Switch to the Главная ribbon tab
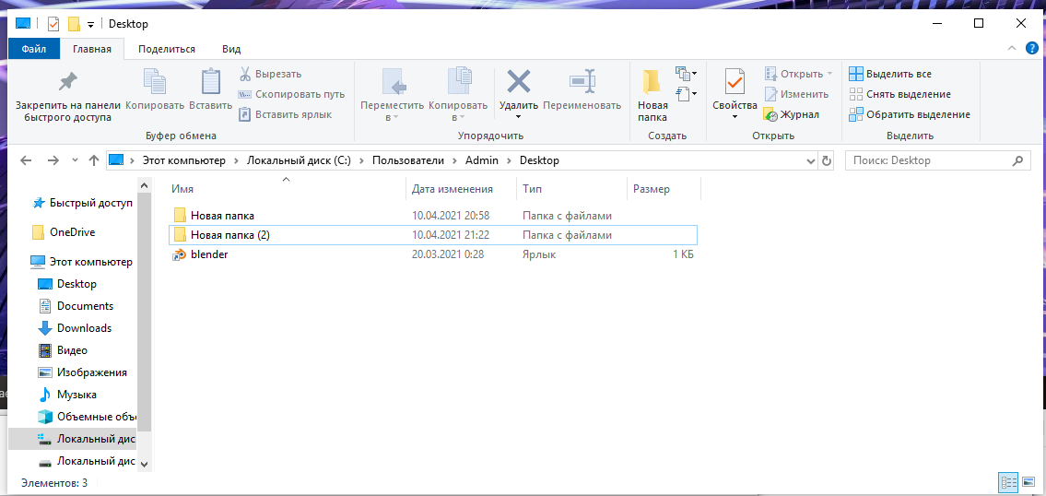The image size is (1046, 496). tap(92, 49)
